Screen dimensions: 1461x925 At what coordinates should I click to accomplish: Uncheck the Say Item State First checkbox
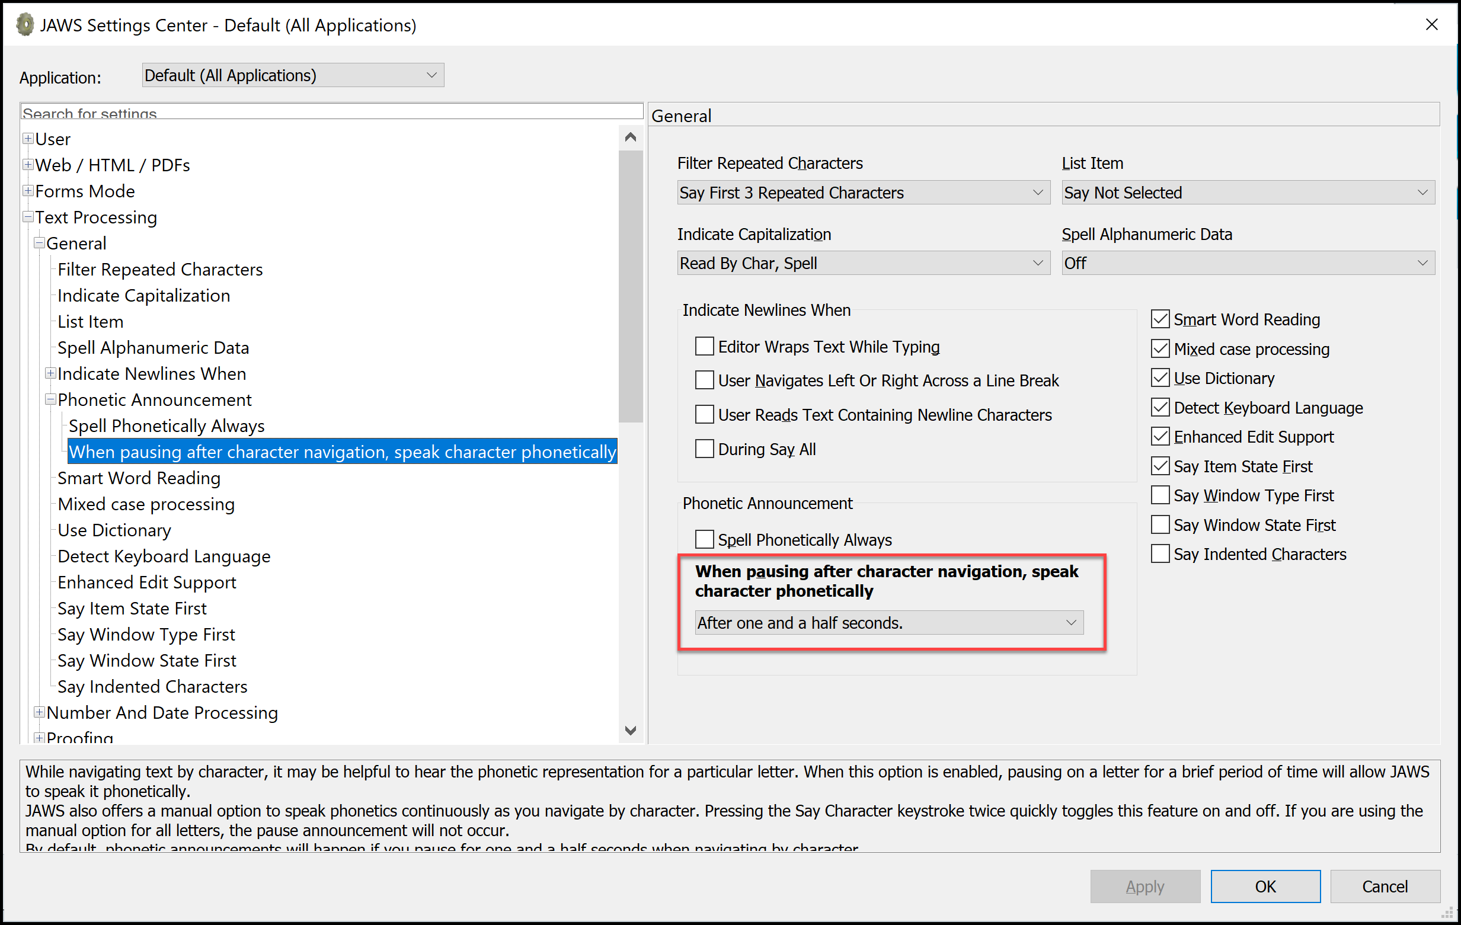pos(1160,466)
